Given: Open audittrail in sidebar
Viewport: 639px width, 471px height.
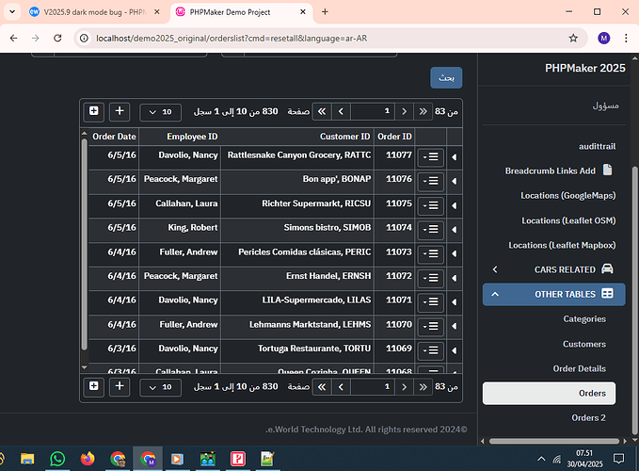Looking at the screenshot, I should pyautogui.click(x=597, y=146).
